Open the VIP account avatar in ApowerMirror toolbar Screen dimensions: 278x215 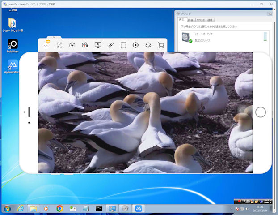coord(46,45)
